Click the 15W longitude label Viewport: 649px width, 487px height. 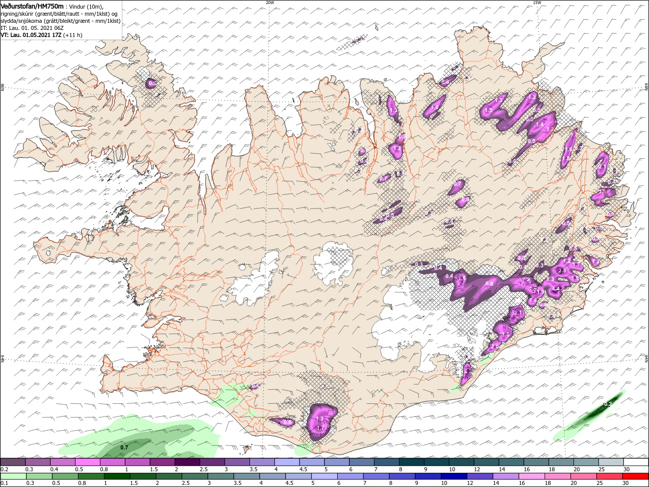(x=537, y=3)
